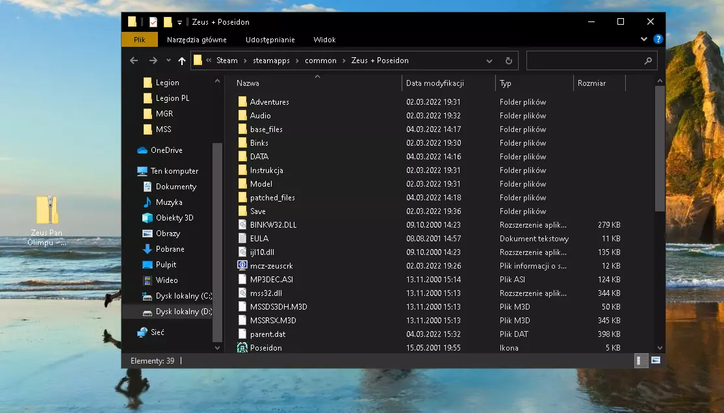The height and width of the screenshot is (413, 724).
Task: Open the Plik menu tab
Action: pyautogui.click(x=139, y=40)
